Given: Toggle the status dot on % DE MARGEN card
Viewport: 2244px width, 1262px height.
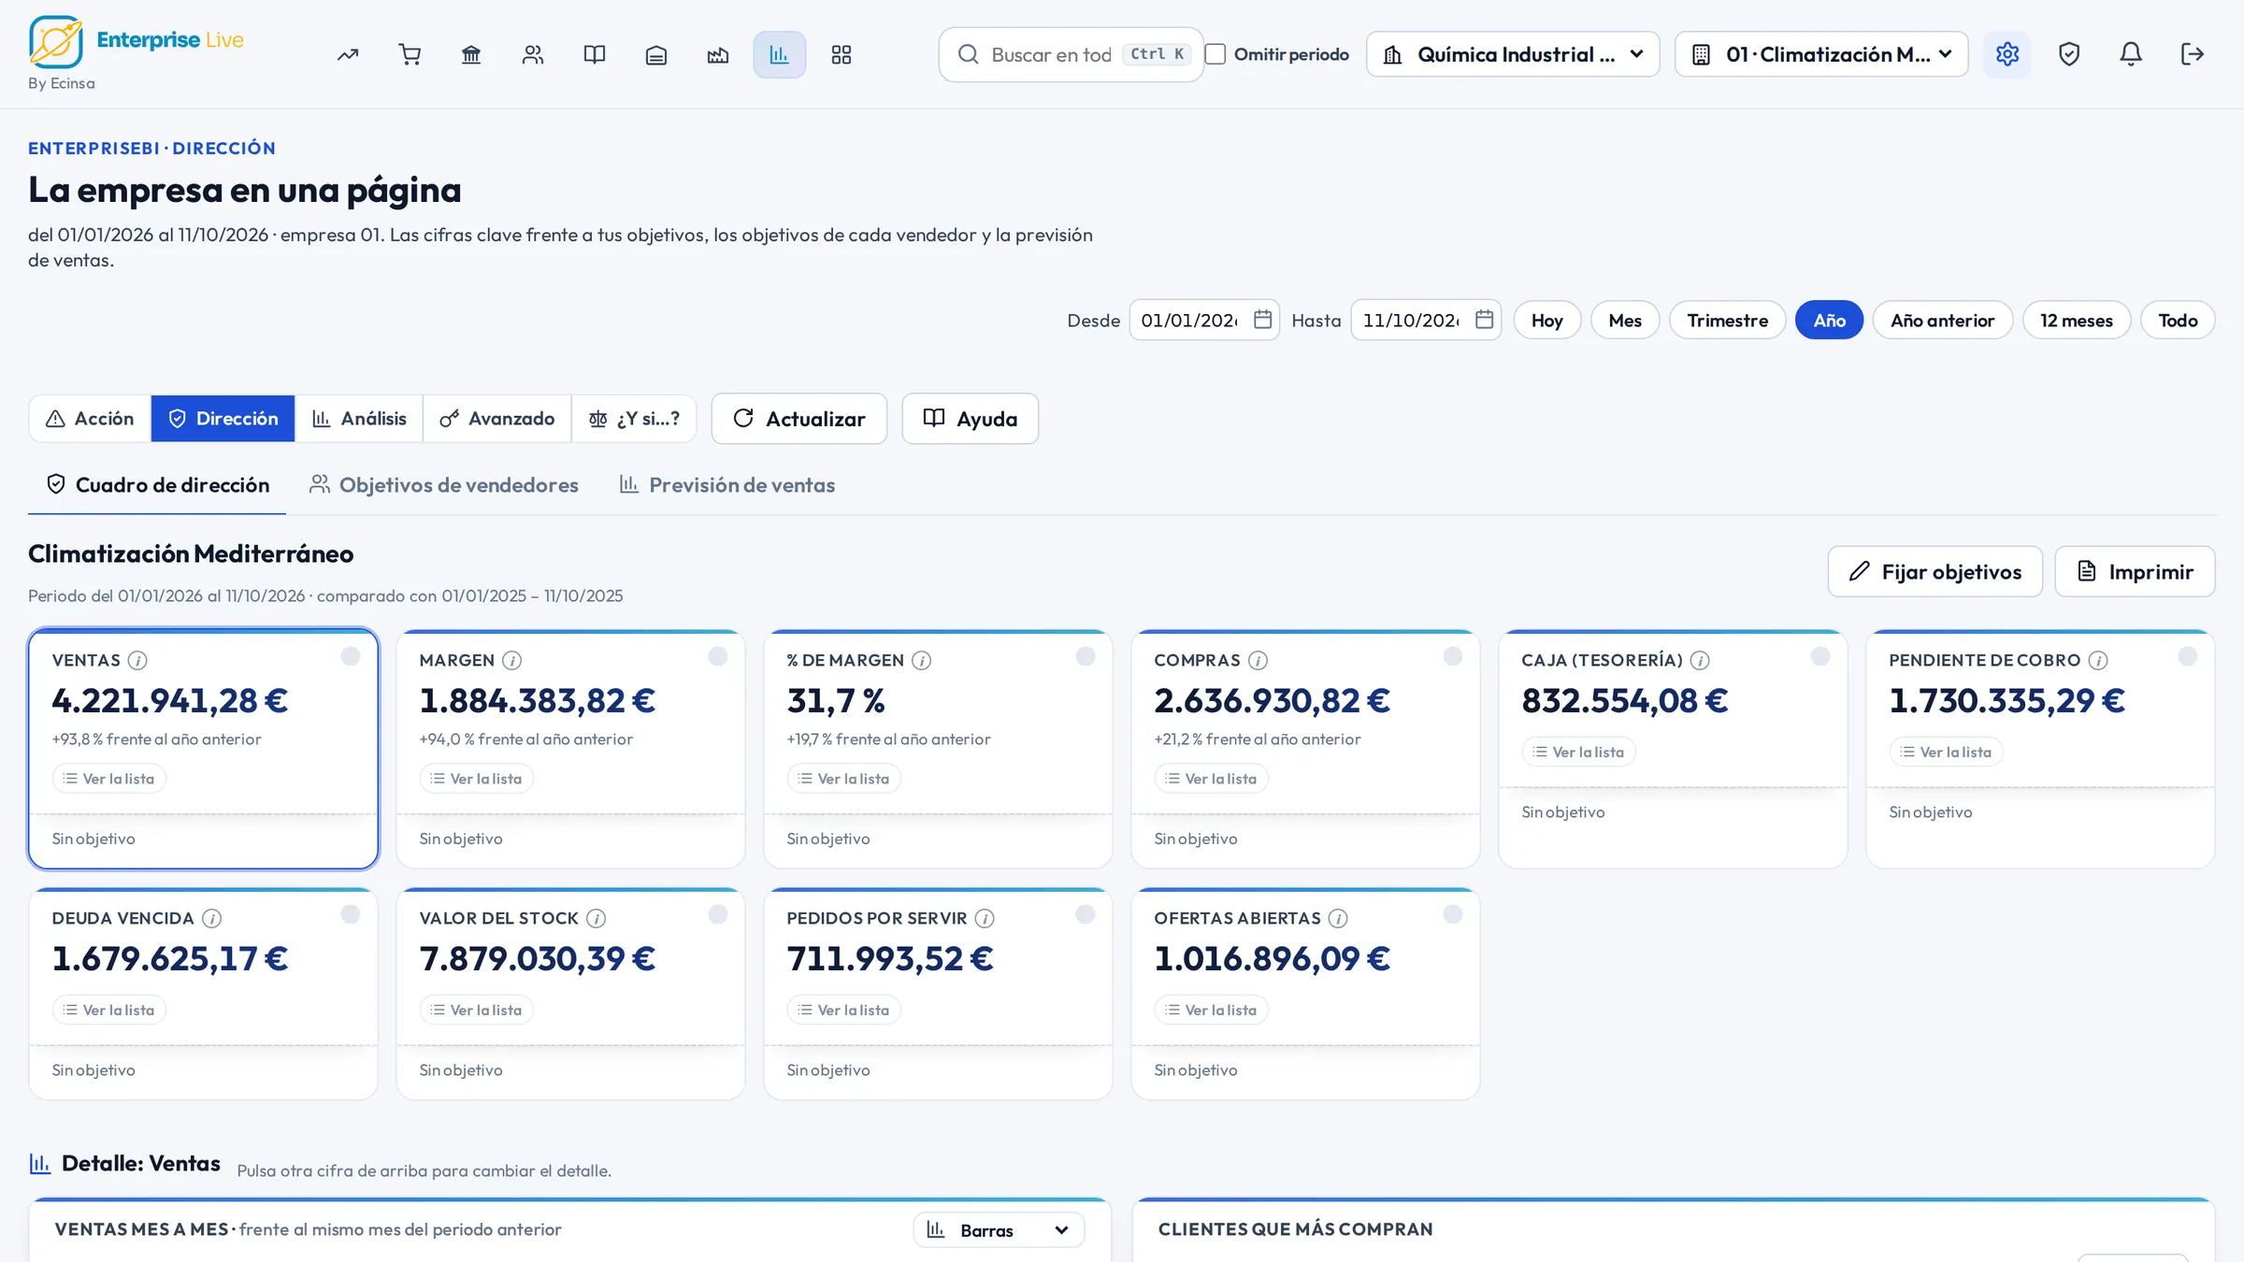Looking at the screenshot, I should coord(1086,656).
